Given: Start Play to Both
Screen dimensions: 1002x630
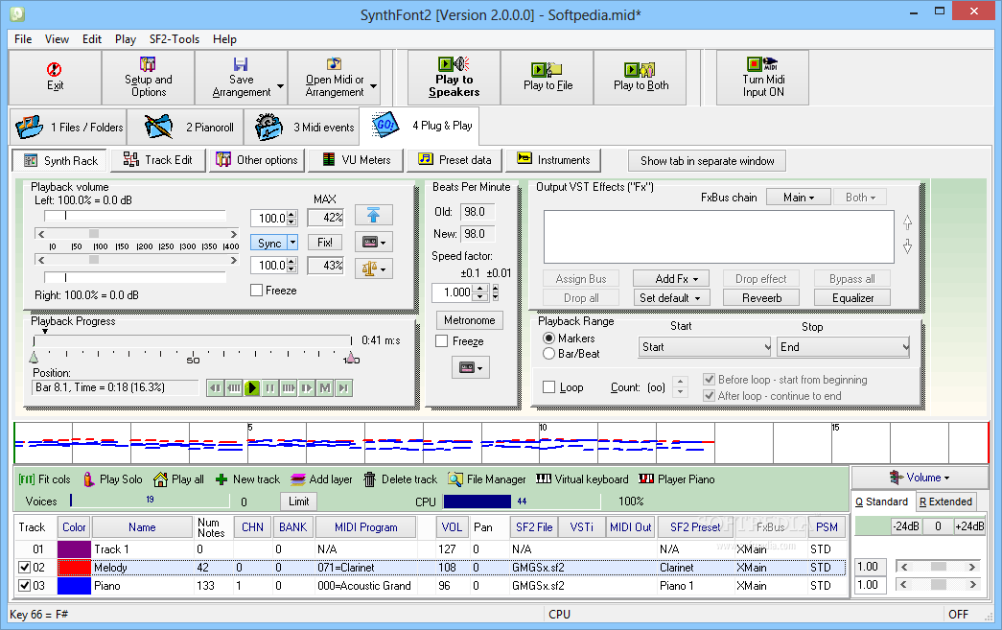Looking at the screenshot, I should [x=641, y=78].
